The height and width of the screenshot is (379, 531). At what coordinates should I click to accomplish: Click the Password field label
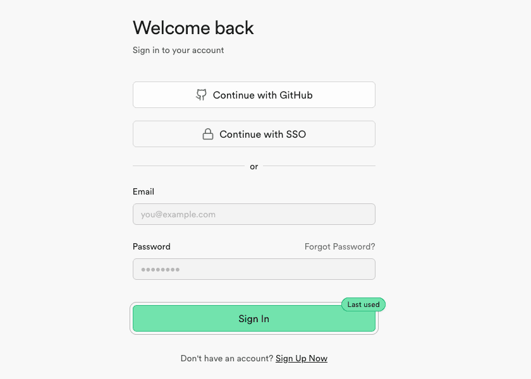point(152,246)
